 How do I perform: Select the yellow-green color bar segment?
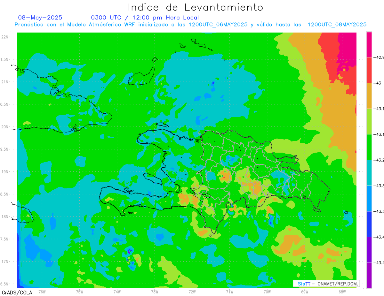coord(369,122)
